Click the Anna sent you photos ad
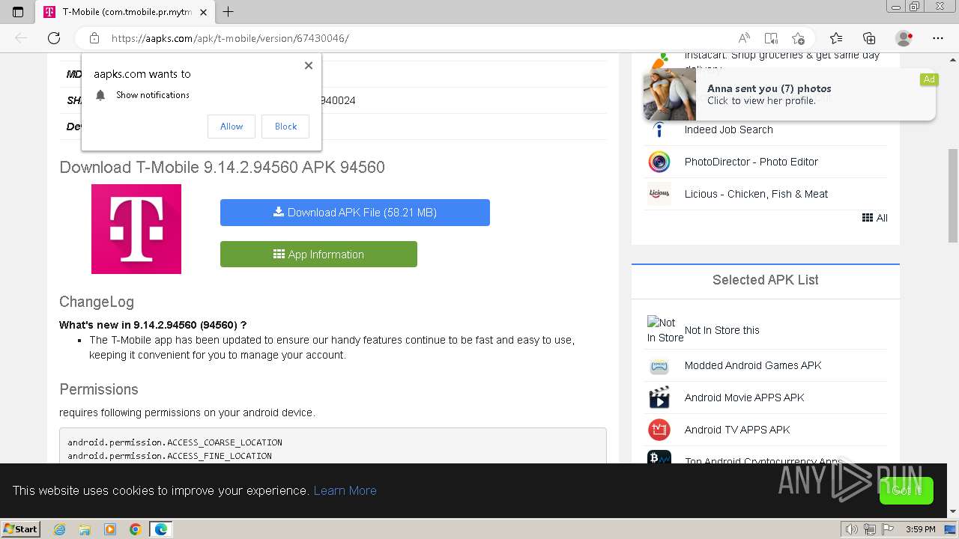The image size is (959, 539). (x=789, y=94)
